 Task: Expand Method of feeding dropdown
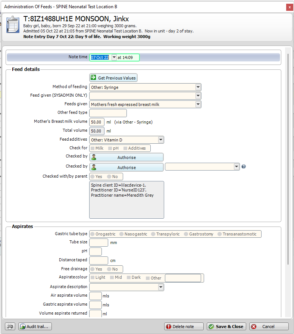coord(198,87)
